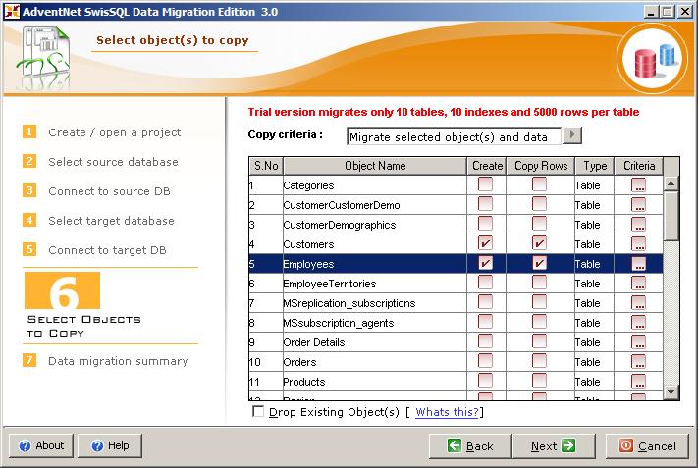The image size is (698, 468).
Task: Click the step 5 number badge
Action: 29,249
